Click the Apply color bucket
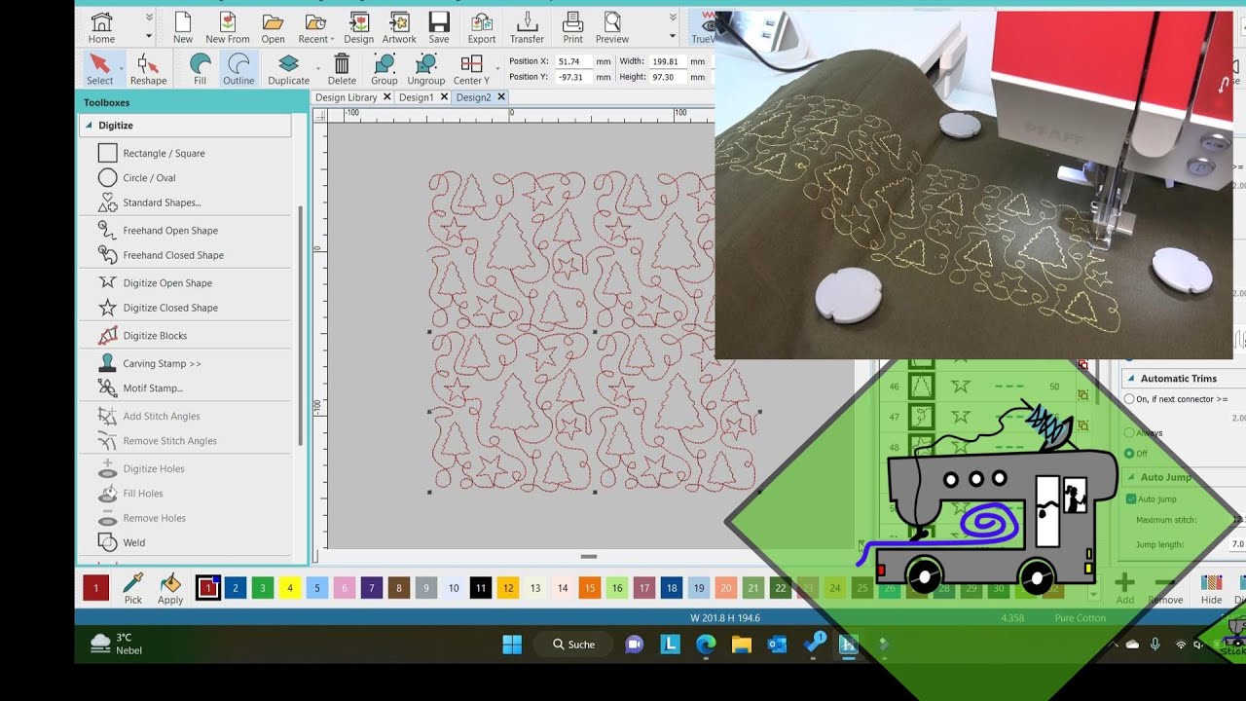 170,588
